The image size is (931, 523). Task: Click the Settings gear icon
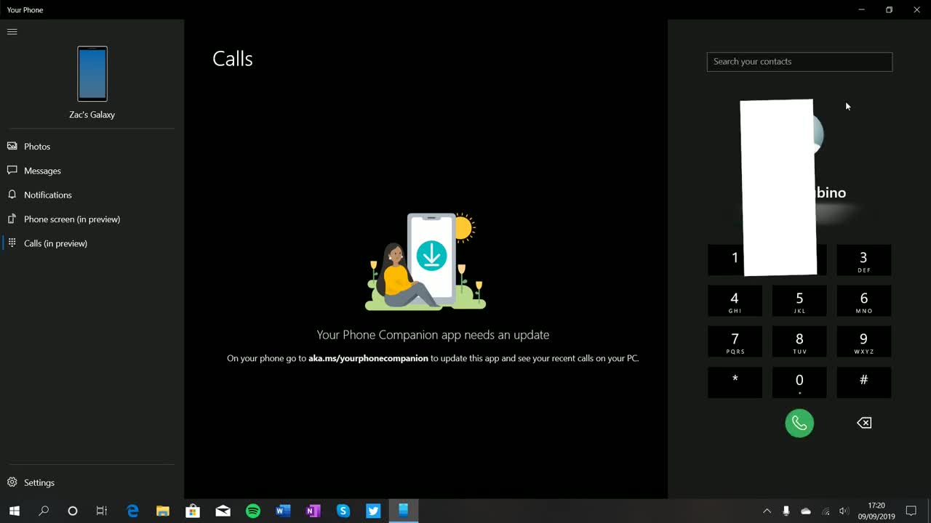pyautogui.click(x=12, y=482)
